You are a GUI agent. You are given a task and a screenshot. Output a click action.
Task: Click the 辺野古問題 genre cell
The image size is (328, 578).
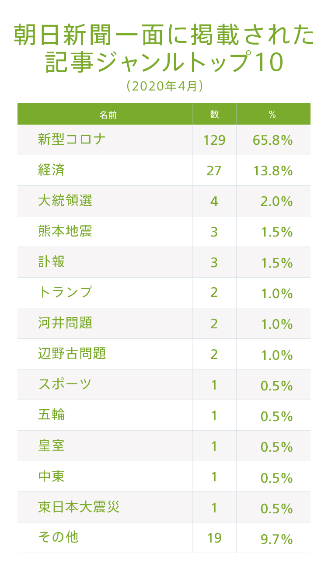click(72, 354)
